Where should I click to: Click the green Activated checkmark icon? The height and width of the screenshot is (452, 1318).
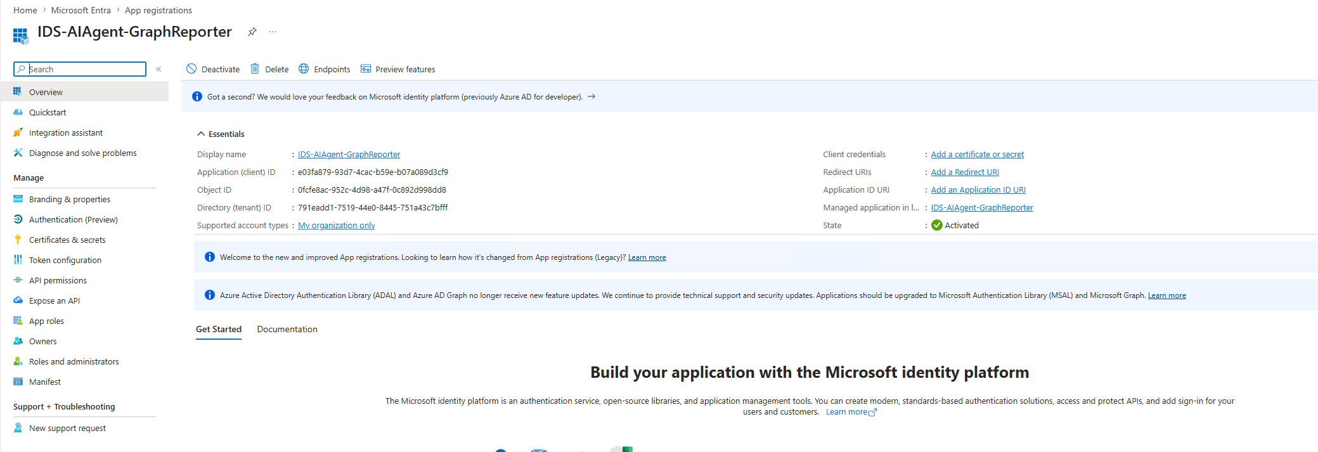tap(937, 225)
